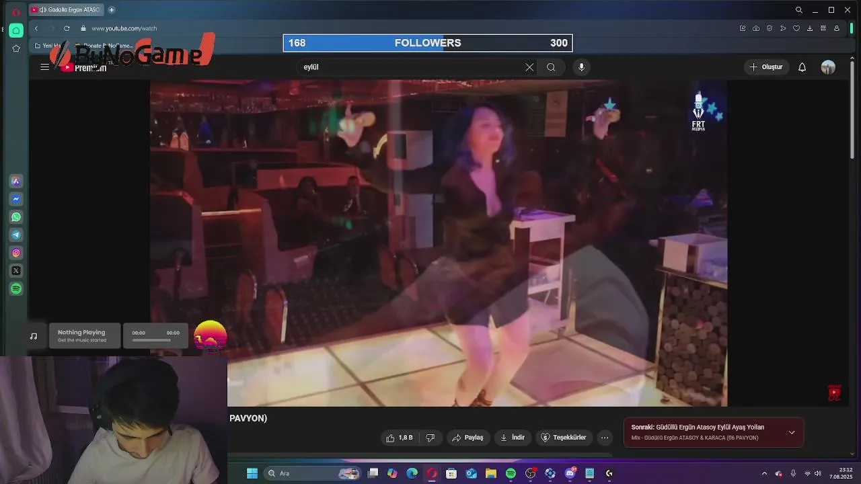This screenshot has height=484, width=861.
Task: Seek on the Nothing Playing progress bar
Action: coord(151,340)
